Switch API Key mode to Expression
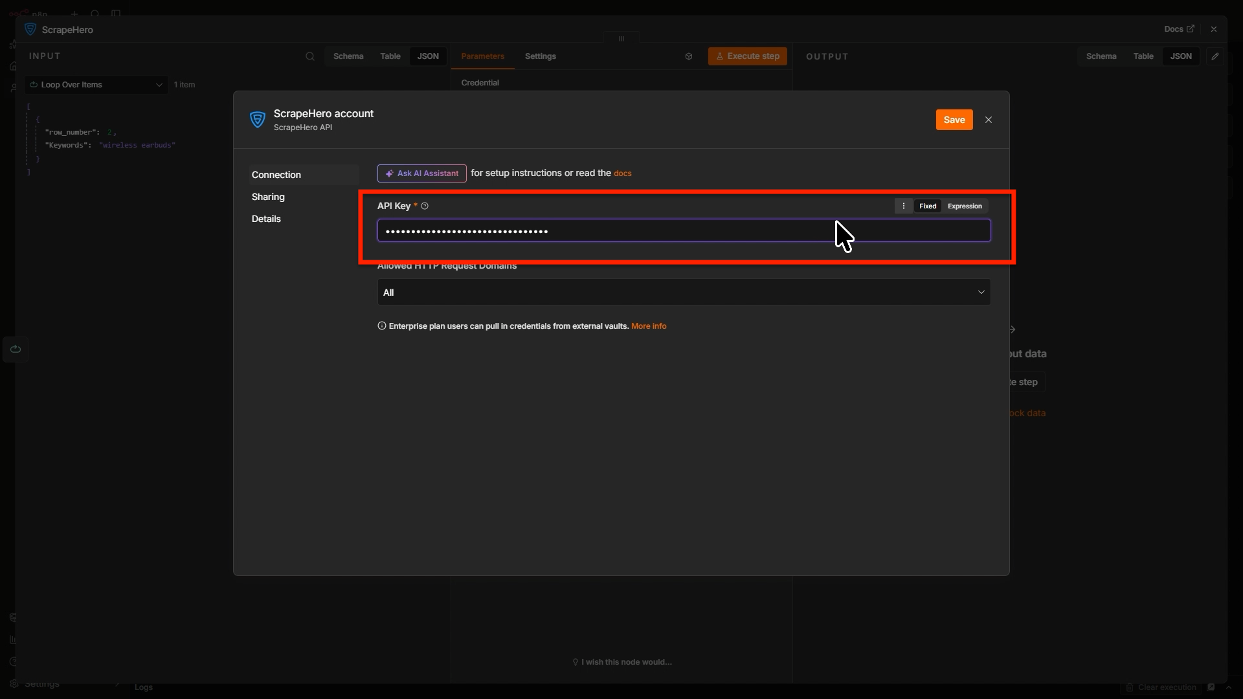Image resolution: width=1243 pixels, height=699 pixels. click(x=964, y=206)
